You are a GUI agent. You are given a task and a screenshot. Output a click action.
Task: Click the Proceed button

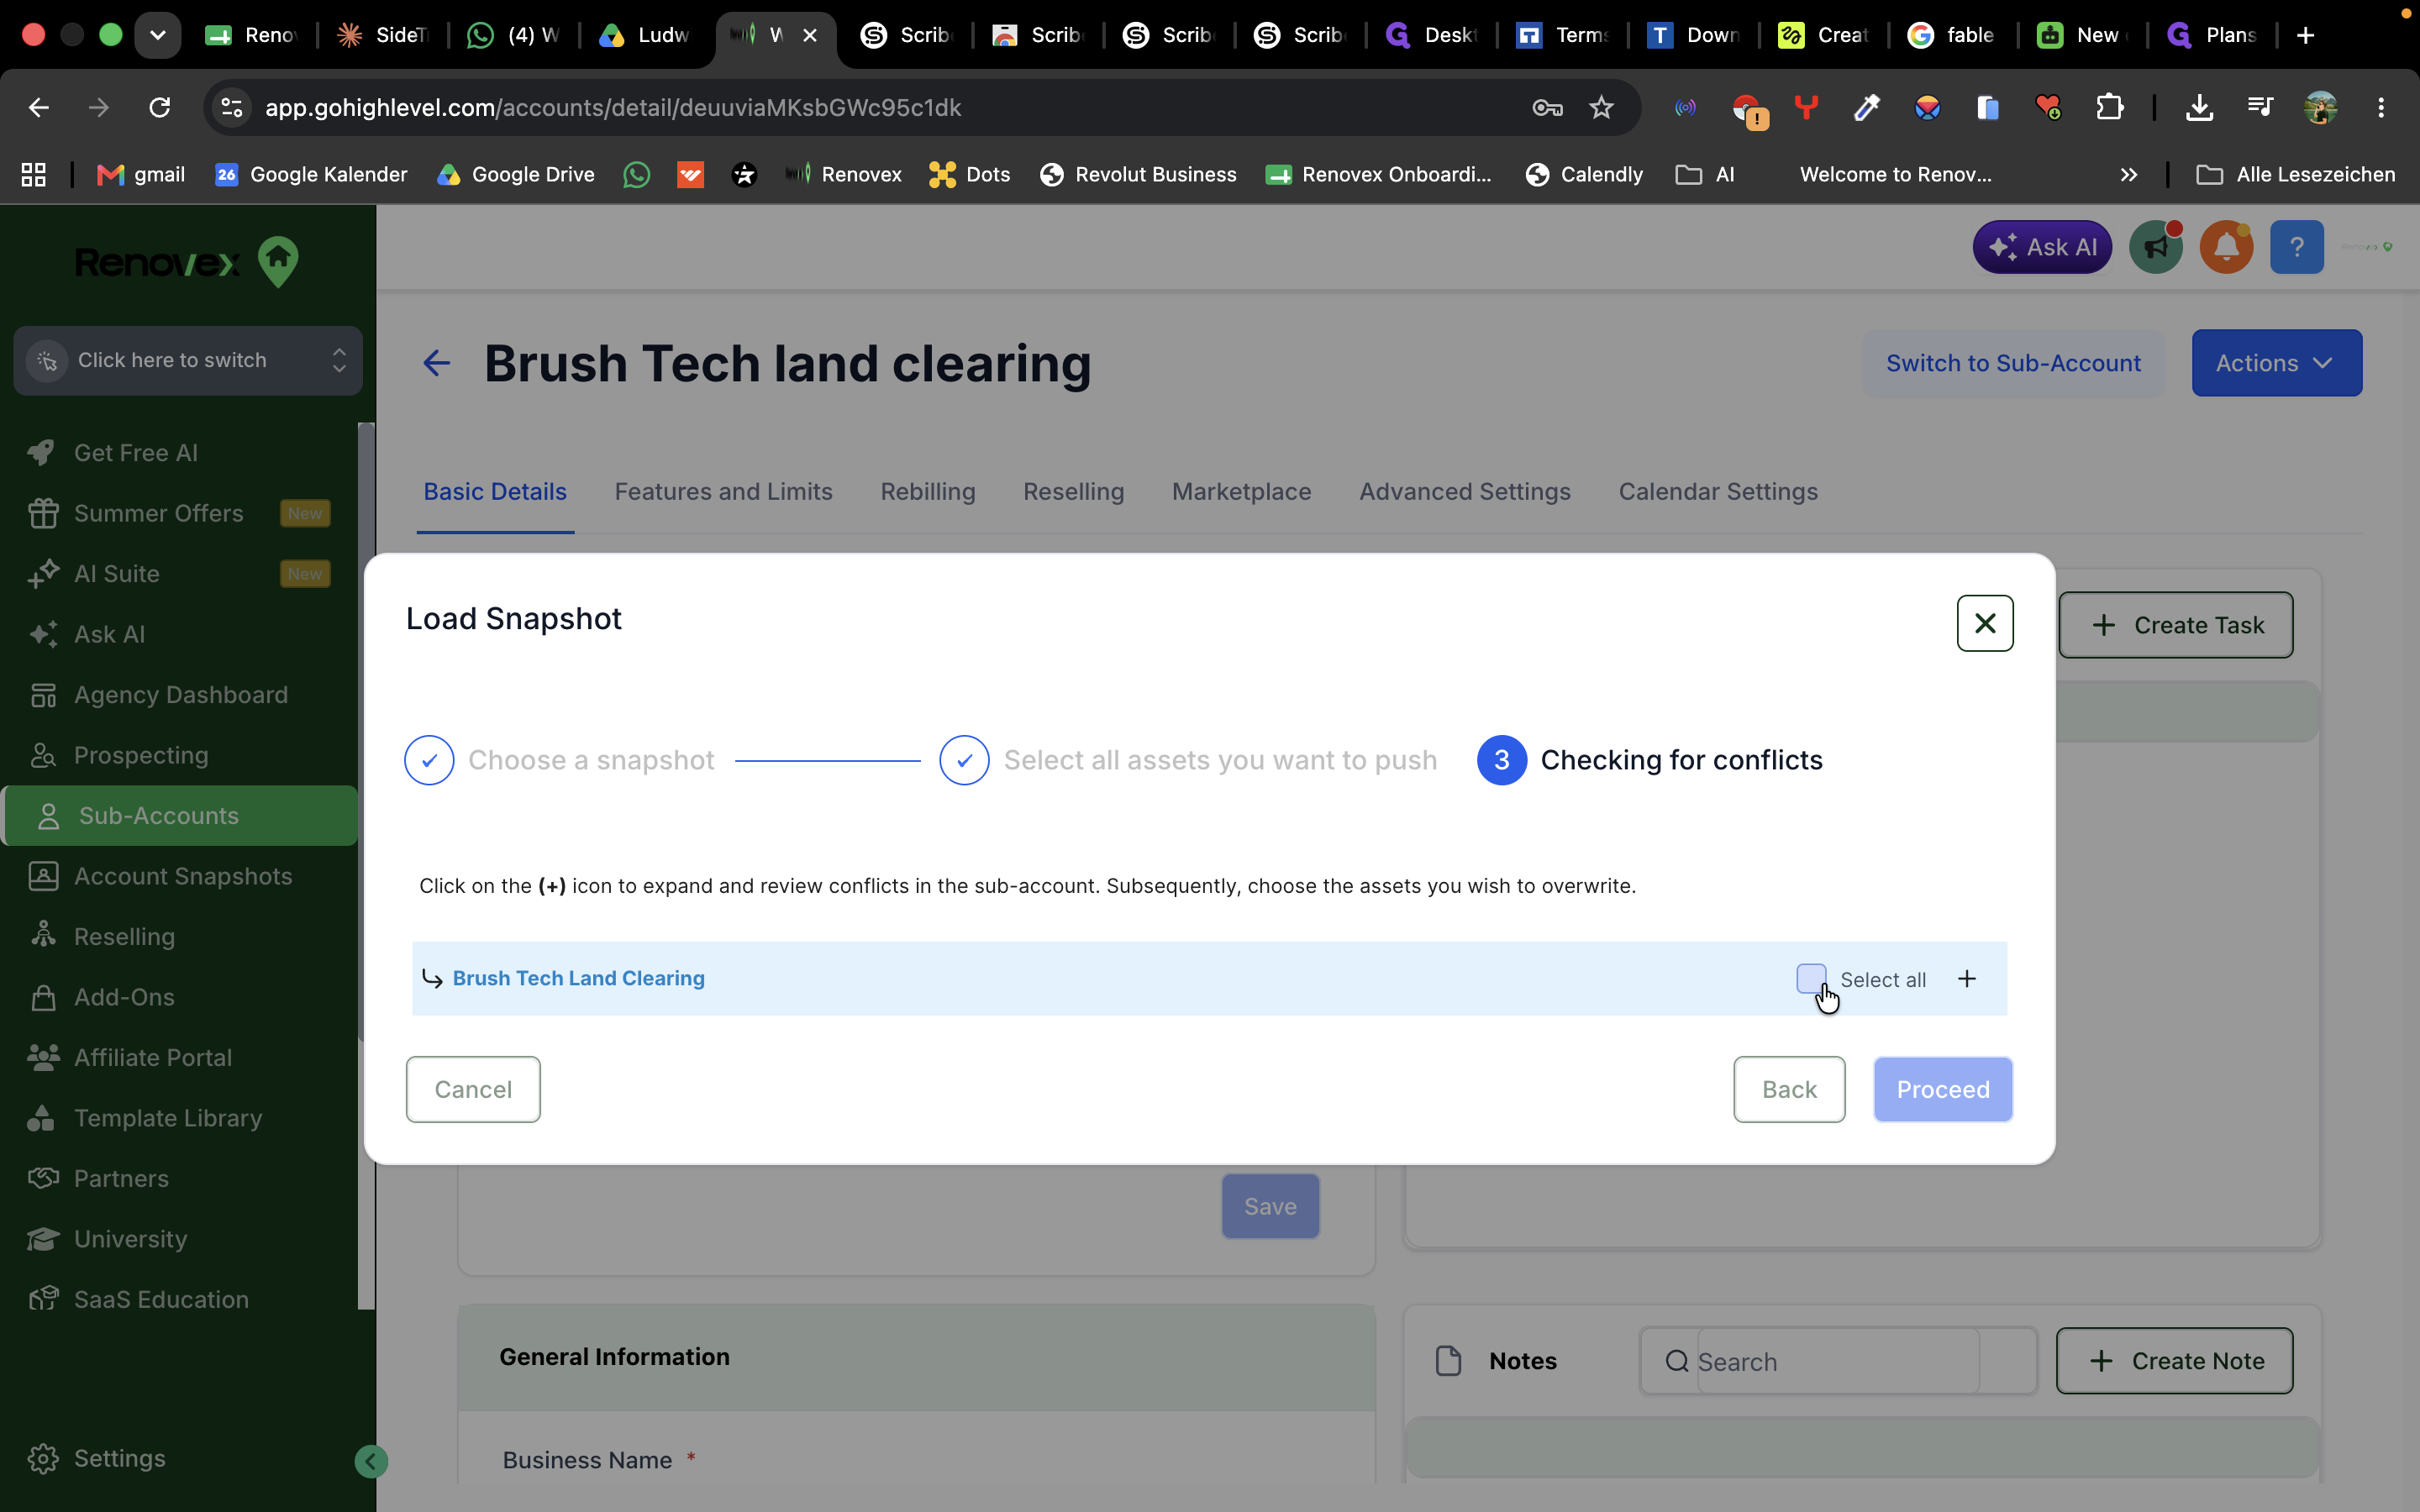[x=1942, y=1089]
